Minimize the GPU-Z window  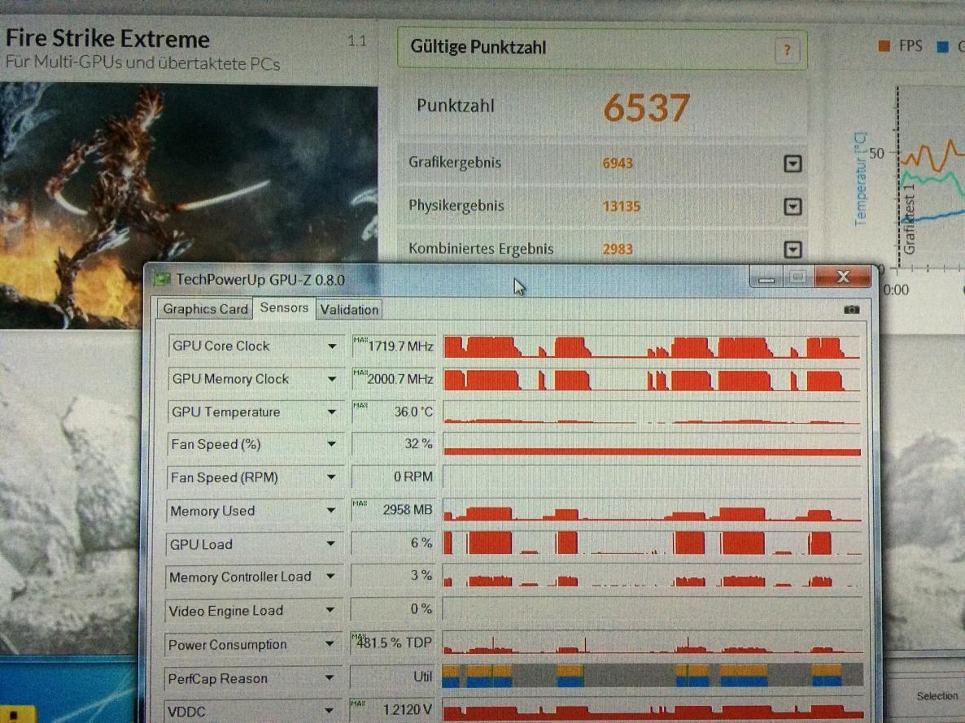pyautogui.click(x=766, y=278)
